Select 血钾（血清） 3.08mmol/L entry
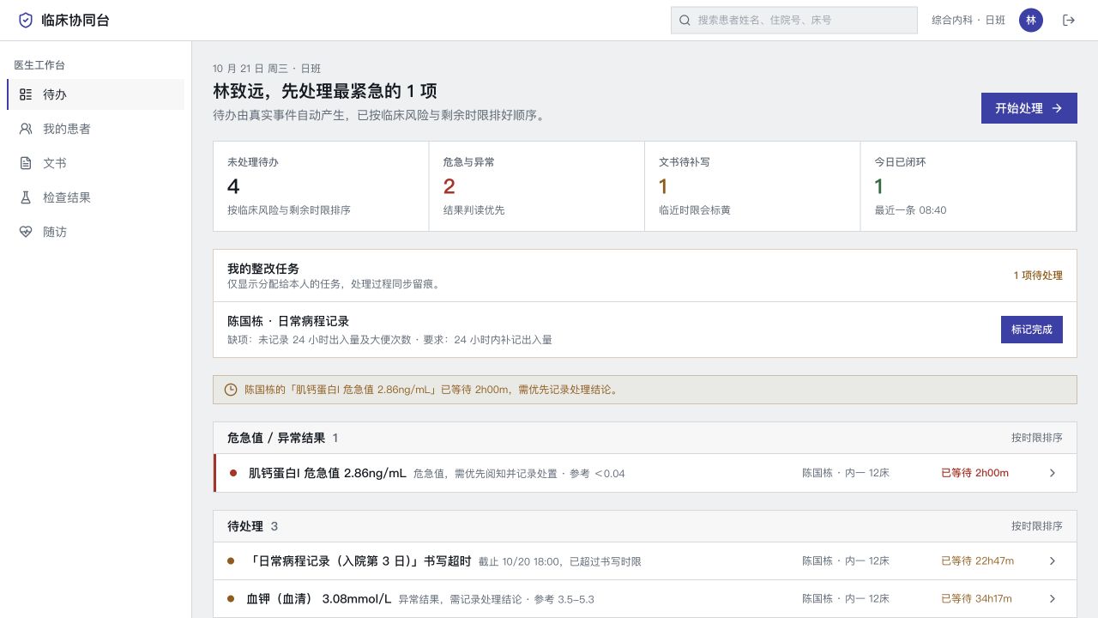The width and height of the screenshot is (1098, 618). coord(645,599)
